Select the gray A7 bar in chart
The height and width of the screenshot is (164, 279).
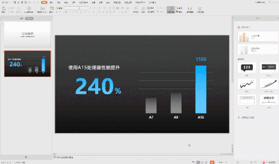point(151,106)
